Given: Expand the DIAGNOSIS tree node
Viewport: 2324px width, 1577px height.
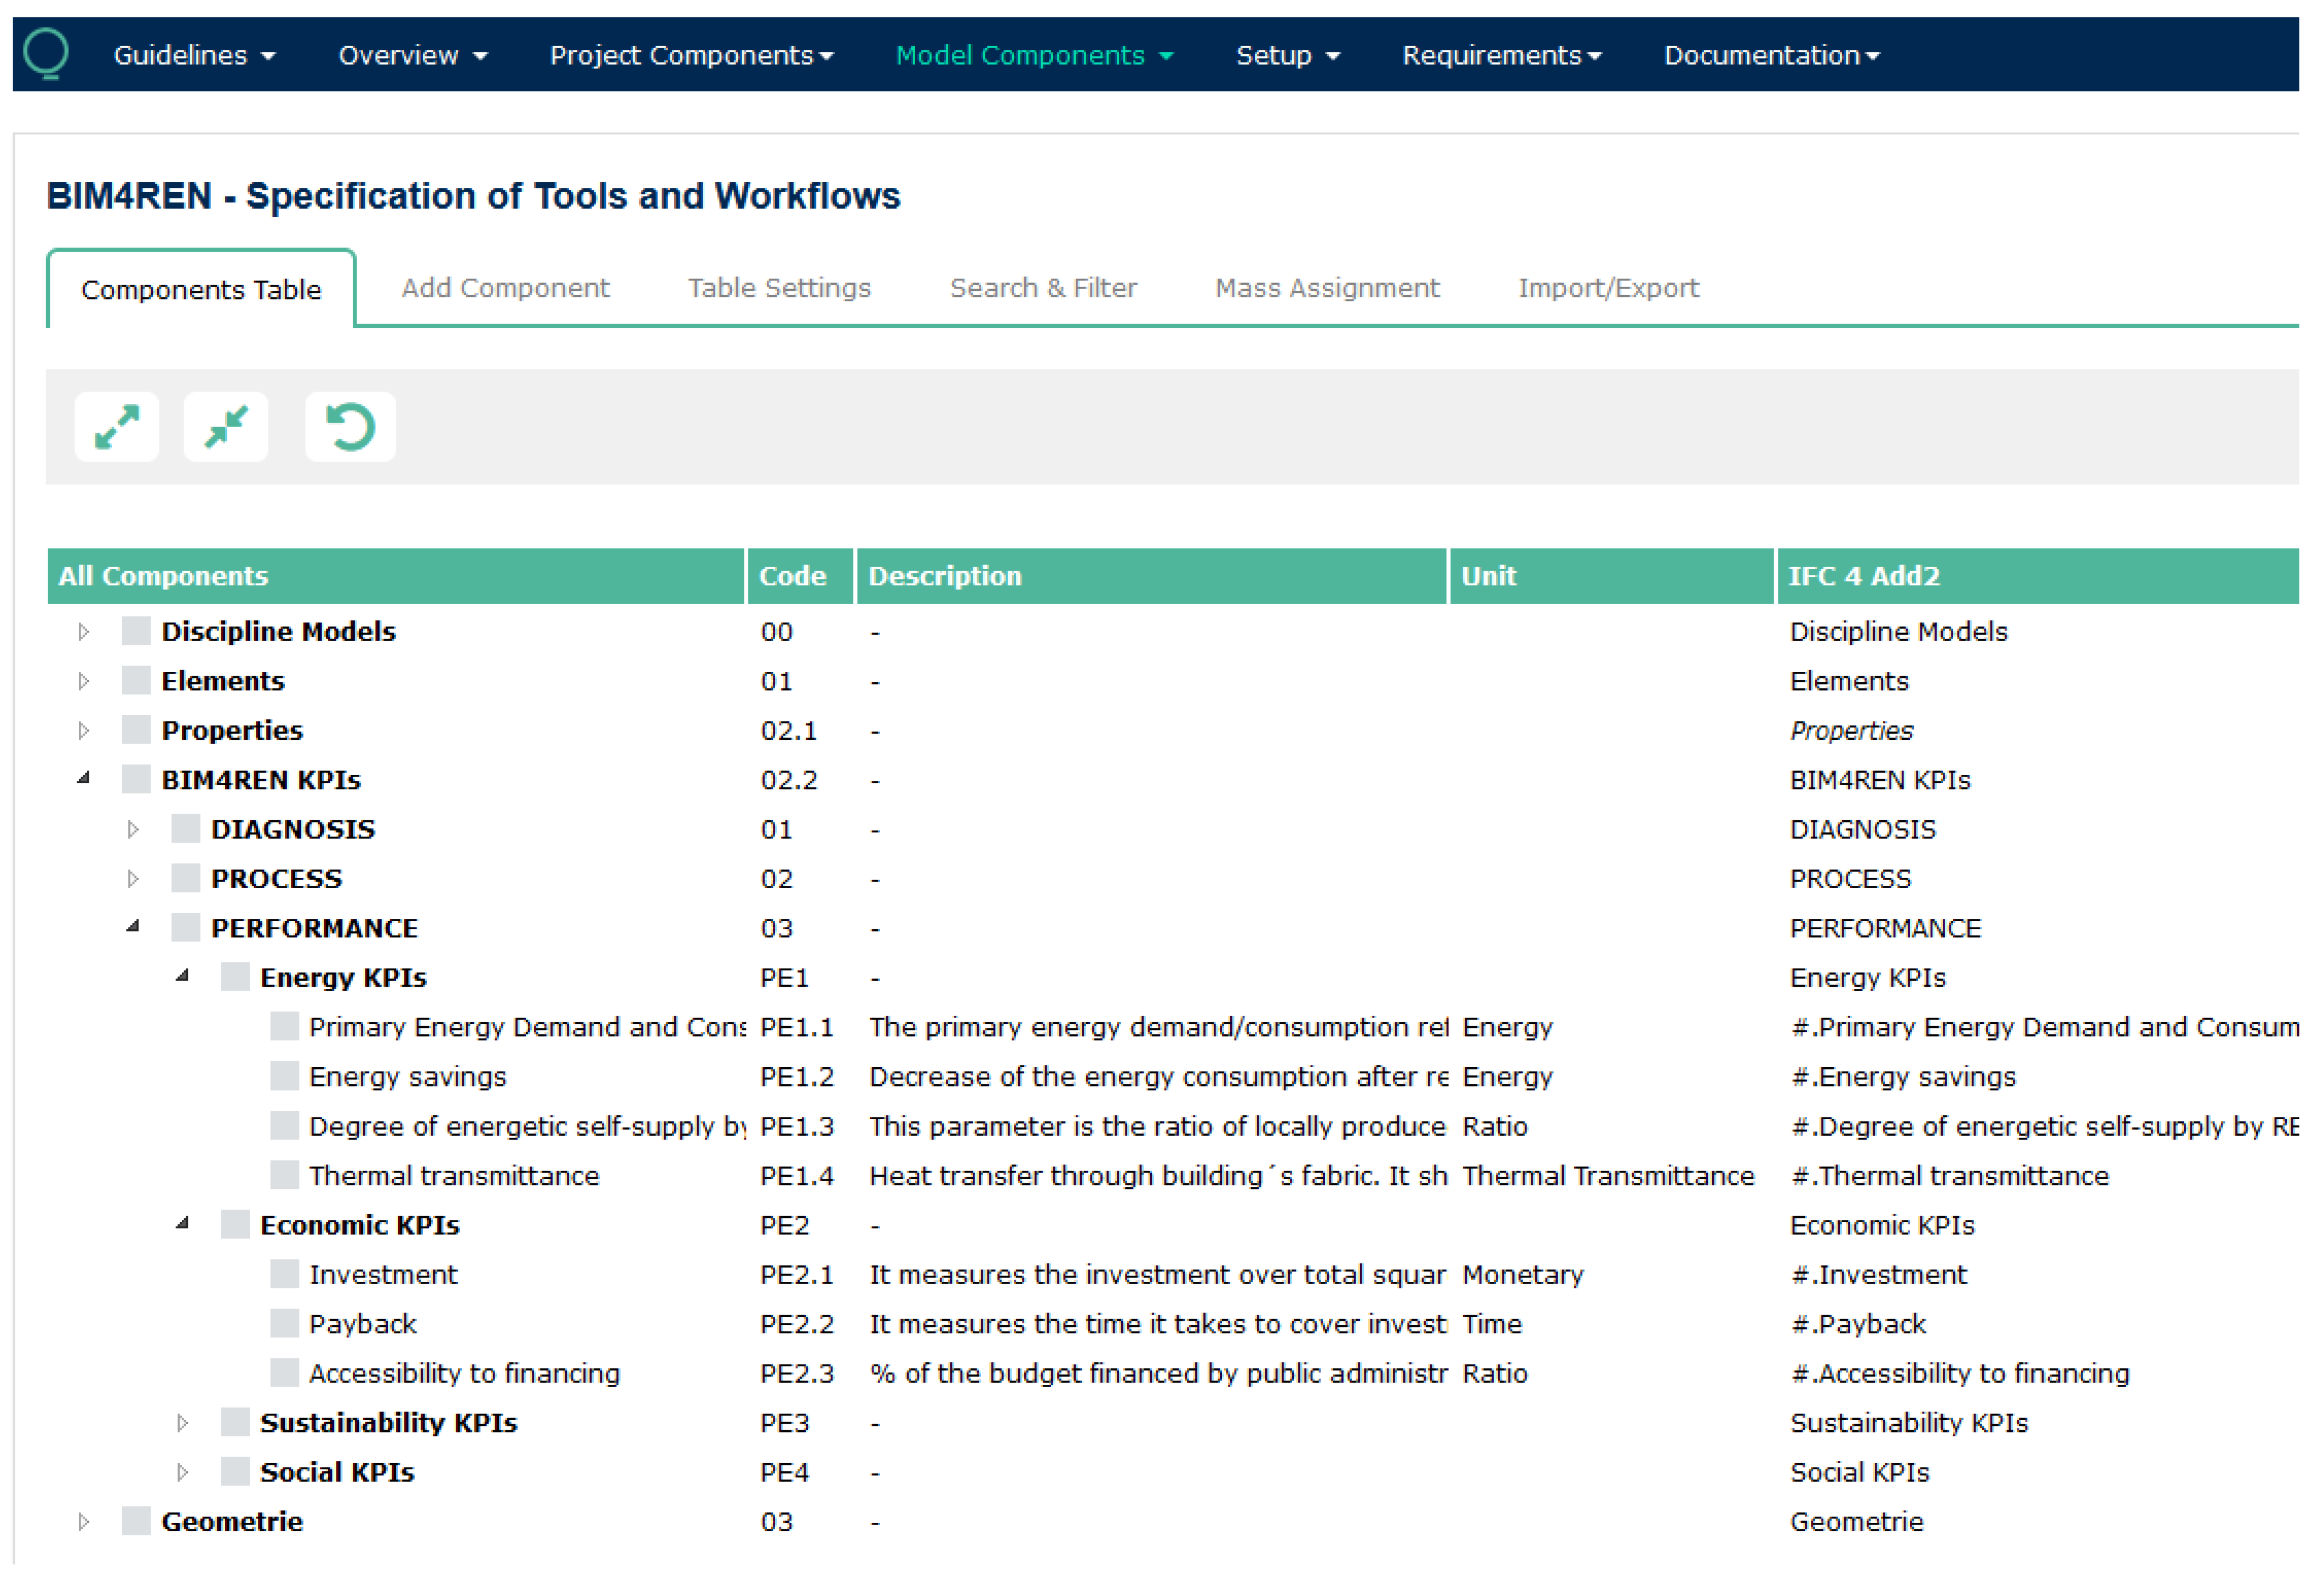Looking at the screenshot, I should click(133, 829).
